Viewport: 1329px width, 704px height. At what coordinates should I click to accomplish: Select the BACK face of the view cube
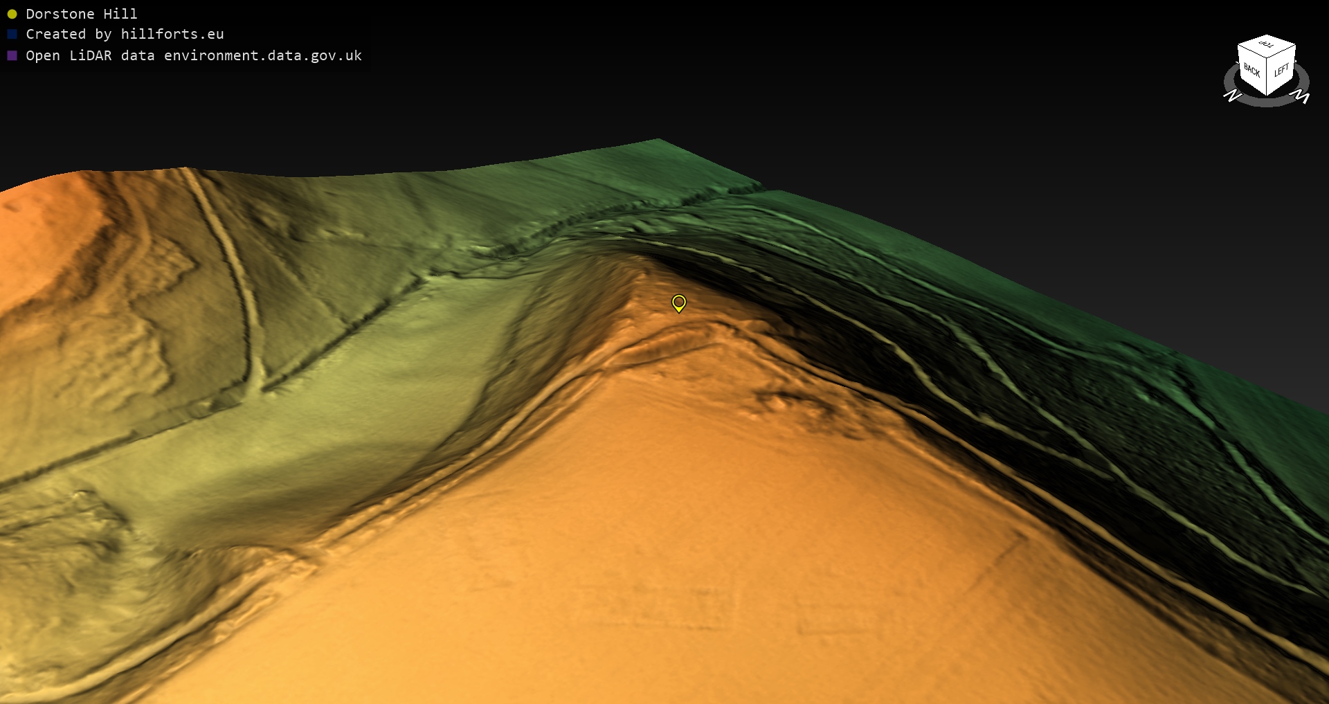1251,70
